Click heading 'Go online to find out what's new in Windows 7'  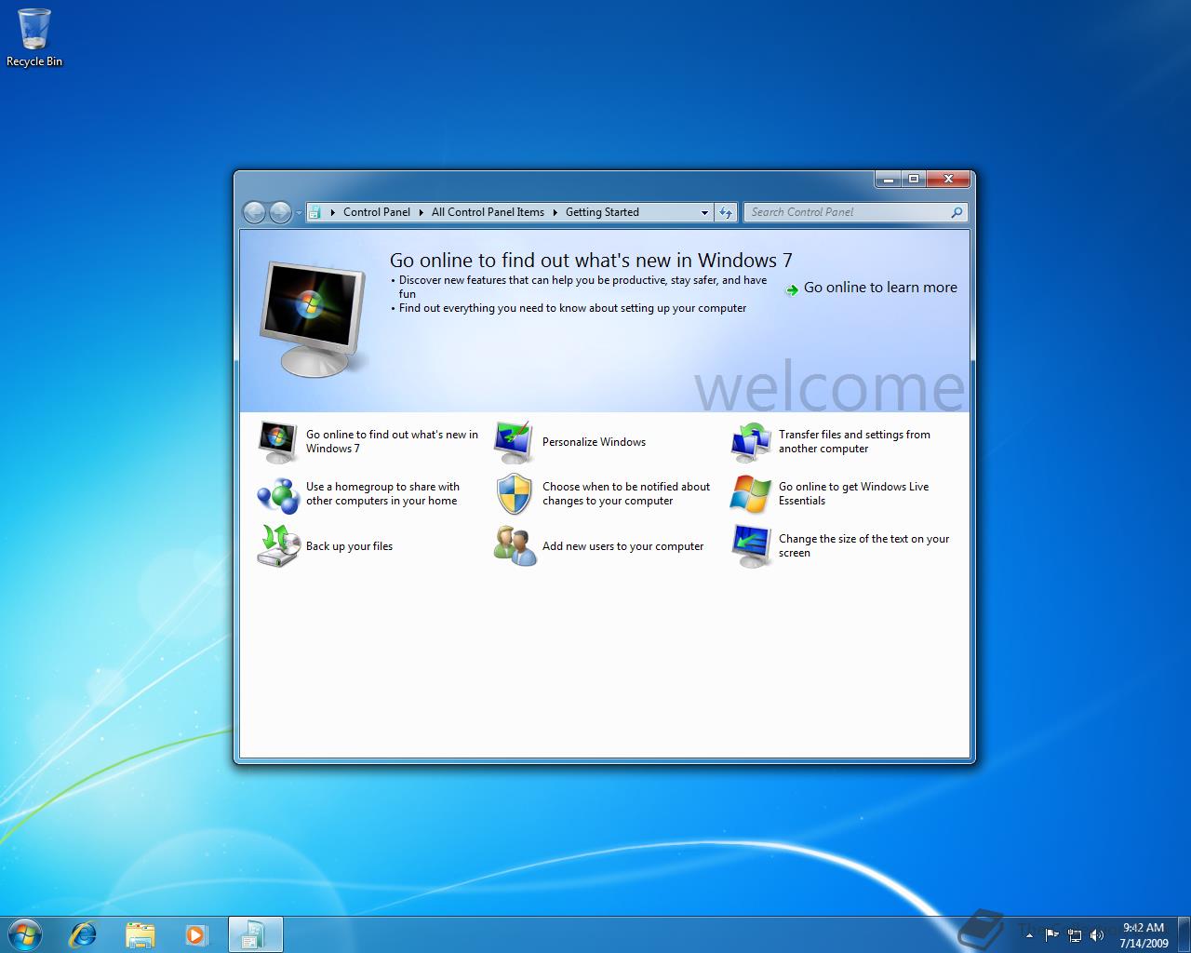coord(591,261)
